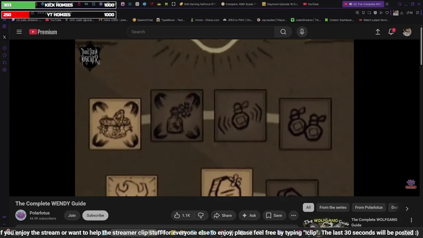Join the Polarlotus channel membership
The height and width of the screenshot is (238, 423).
(72, 216)
